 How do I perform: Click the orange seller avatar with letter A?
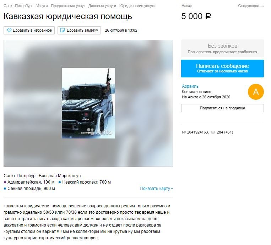256,92
